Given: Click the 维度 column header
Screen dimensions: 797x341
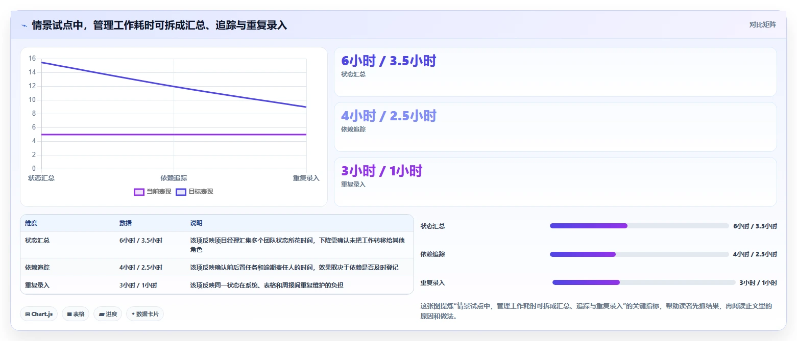Looking at the screenshot, I should pyautogui.click(x=31, y=223).
